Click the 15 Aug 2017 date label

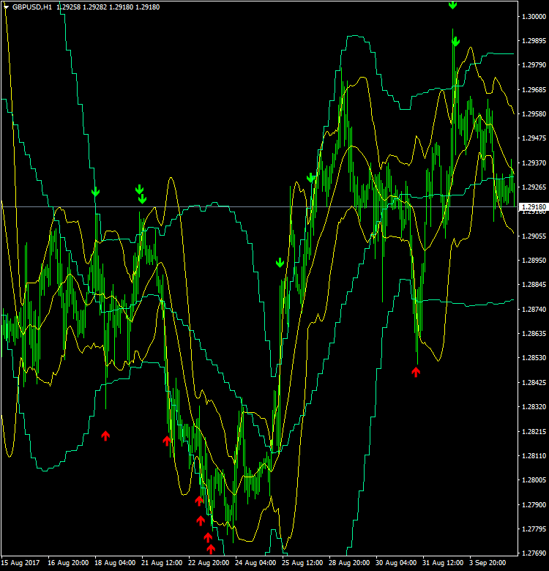click(20, 563)
